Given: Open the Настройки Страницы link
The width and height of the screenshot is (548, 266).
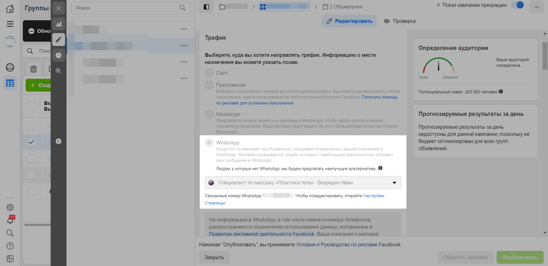Looking at the screenshot, I should (x=373, y=196).
